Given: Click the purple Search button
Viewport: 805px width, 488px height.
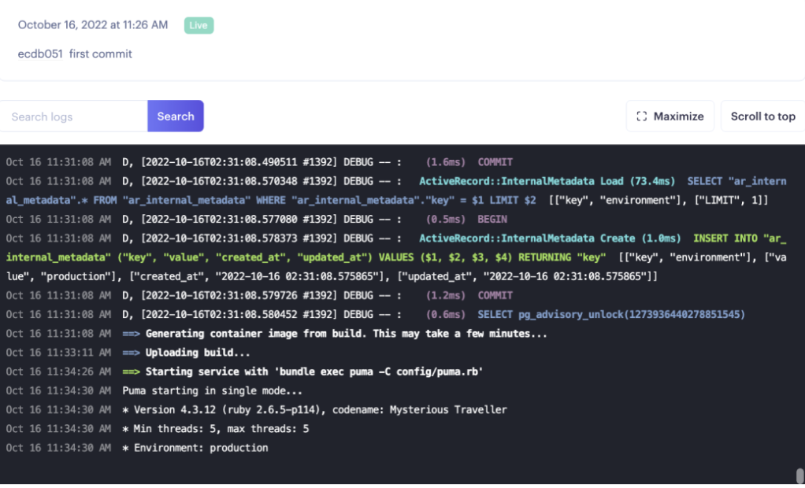Looking at the screenshot, I should 176,116.
